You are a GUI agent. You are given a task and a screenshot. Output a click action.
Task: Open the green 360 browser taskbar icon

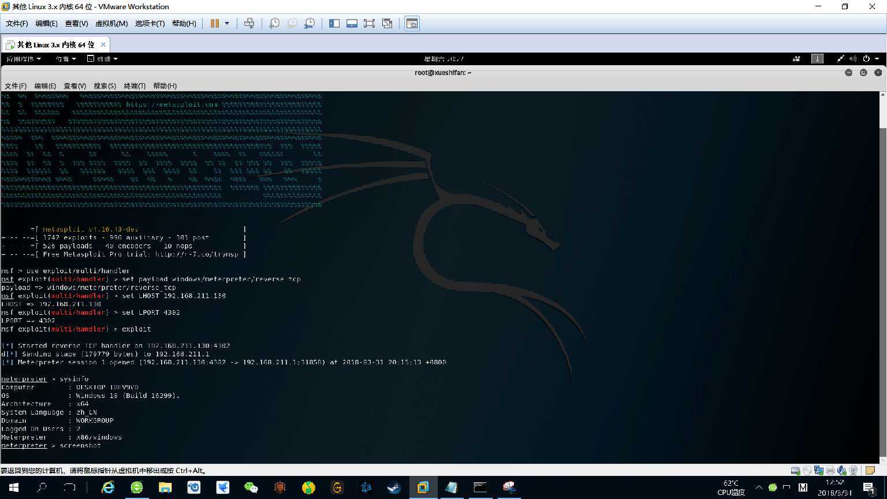click(137, 487)
